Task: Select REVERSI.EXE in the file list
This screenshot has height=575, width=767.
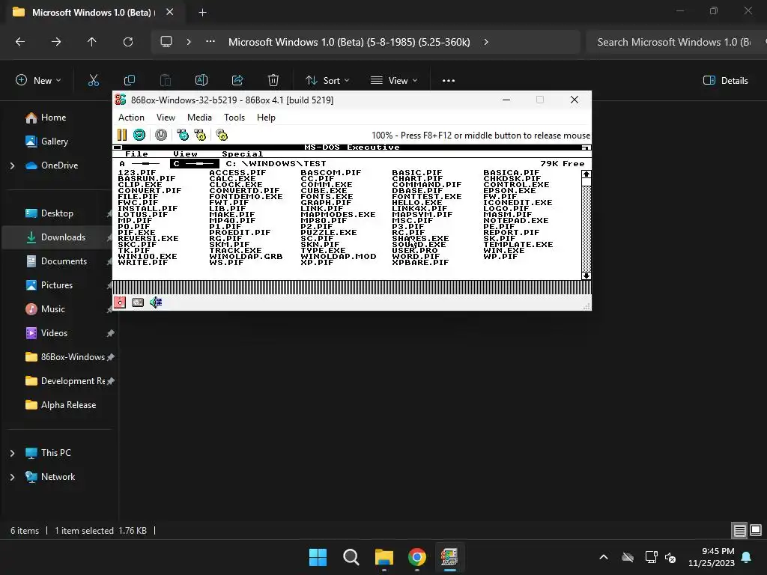Action: 148,239
